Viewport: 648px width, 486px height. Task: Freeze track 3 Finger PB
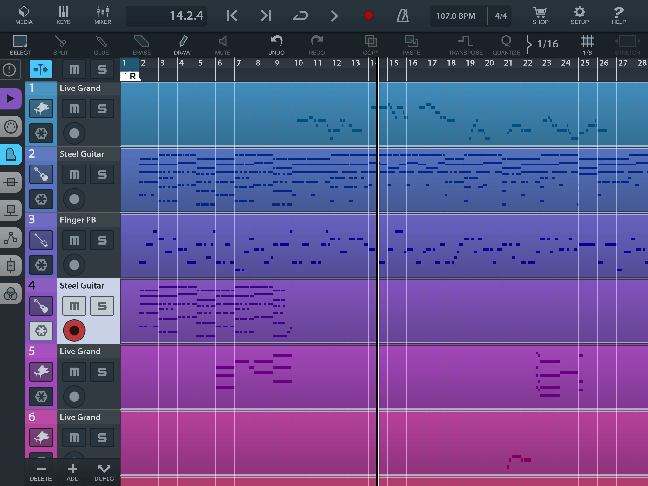41,265
